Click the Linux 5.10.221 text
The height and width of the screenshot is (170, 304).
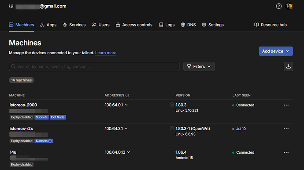pyautogui.click(x=187, y=110)
